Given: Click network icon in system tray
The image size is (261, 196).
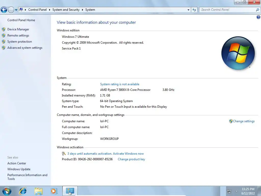Looking at the screenshot, I should click(x=229, y=191).
